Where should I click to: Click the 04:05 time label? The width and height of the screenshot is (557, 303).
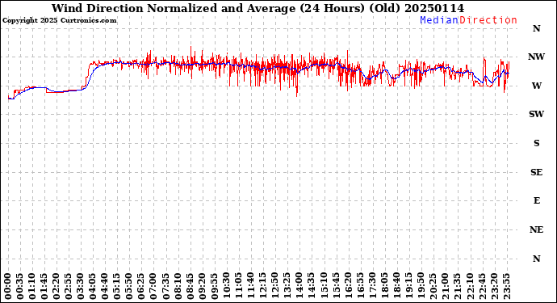pos(93,286)
